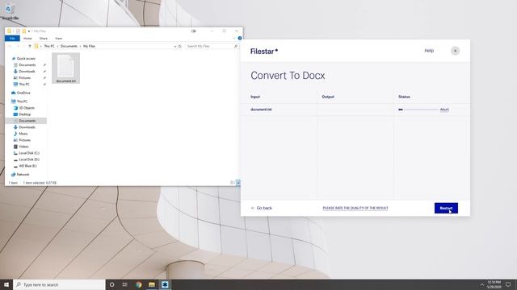Abort the document.txt conversion
517x290 pixels.
click(444, 110)
